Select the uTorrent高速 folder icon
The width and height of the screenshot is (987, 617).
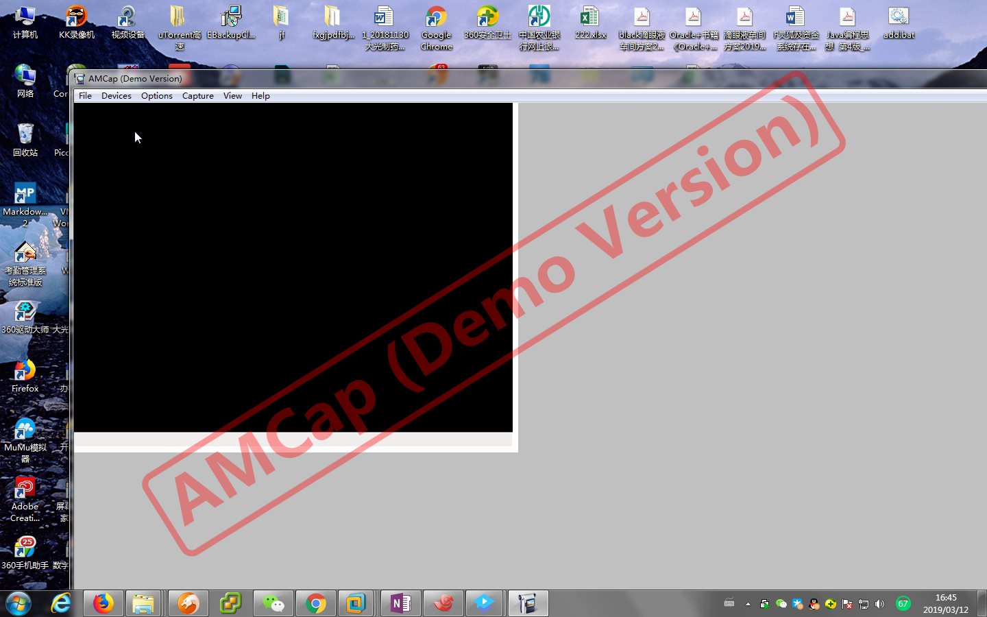[179, 29]
